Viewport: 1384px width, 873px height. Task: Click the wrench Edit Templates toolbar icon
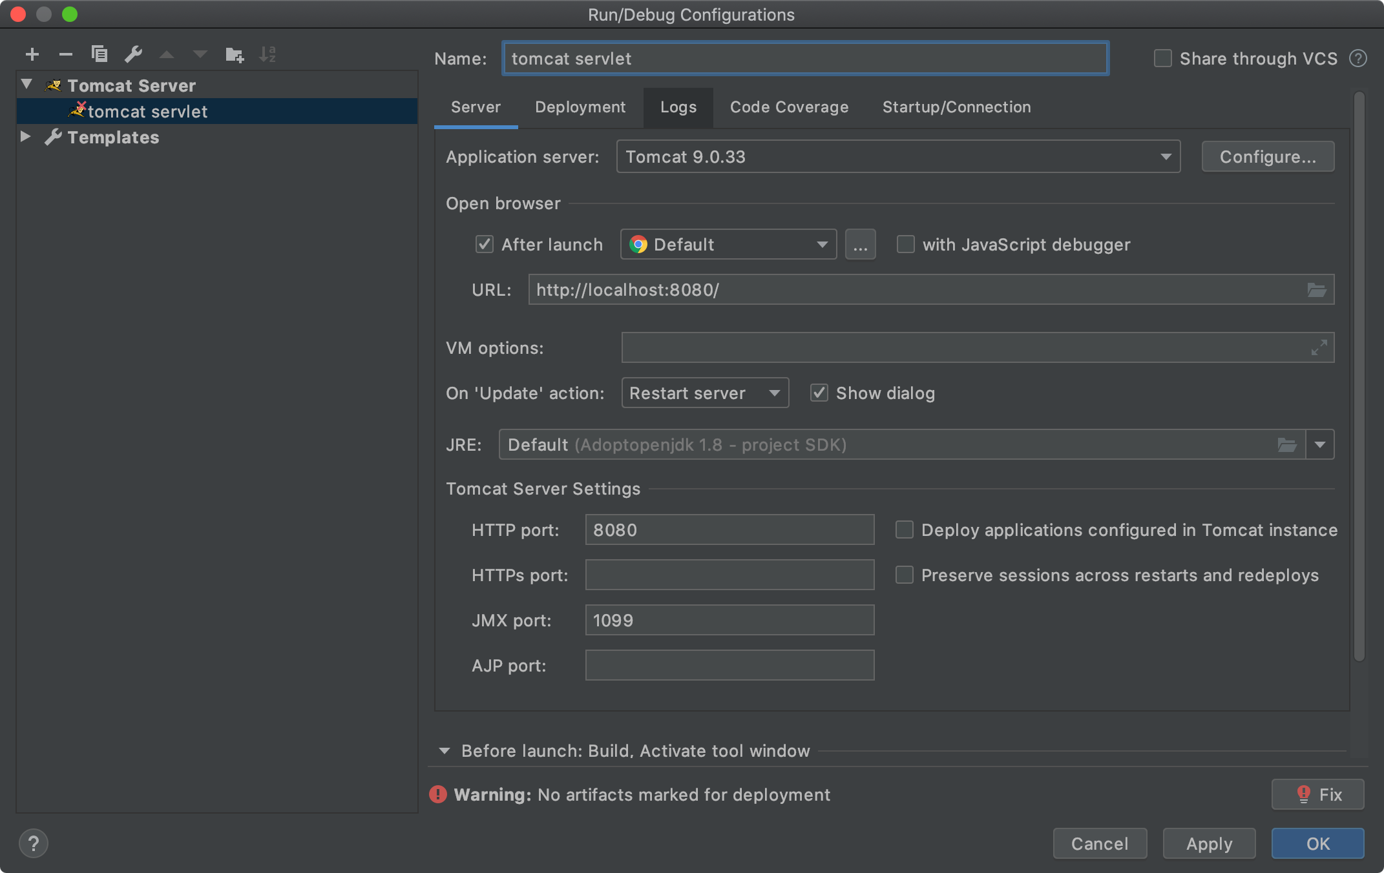tap(134, 54)
